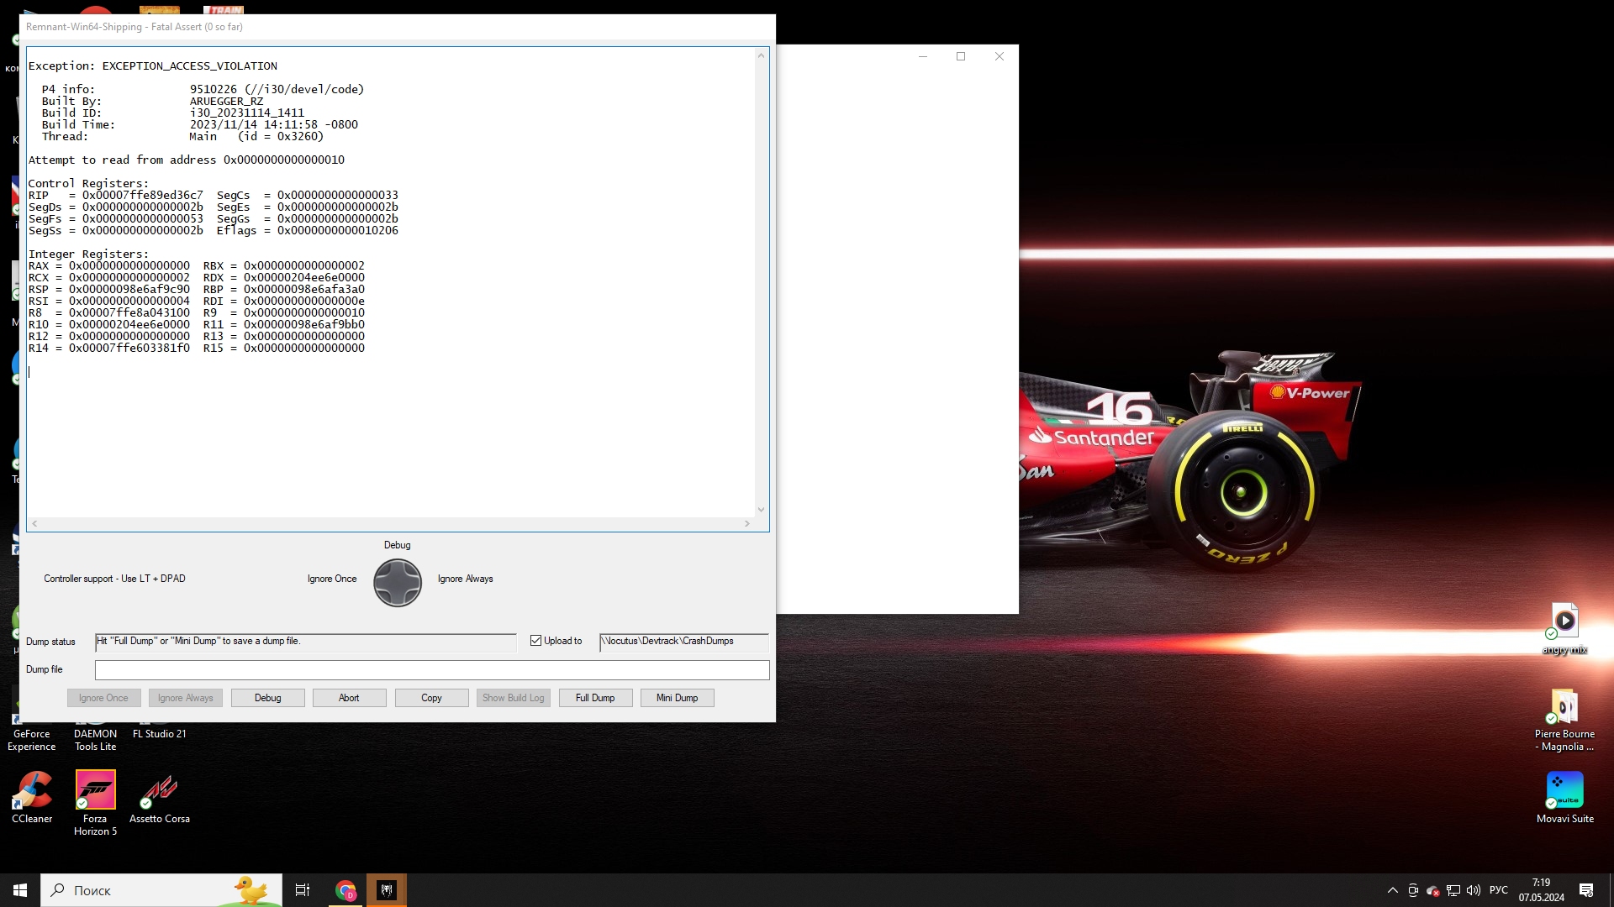Select the Forza Horizon 5 desktop icon
This screenshot has height=907, width=1614.
pos(95,803)
